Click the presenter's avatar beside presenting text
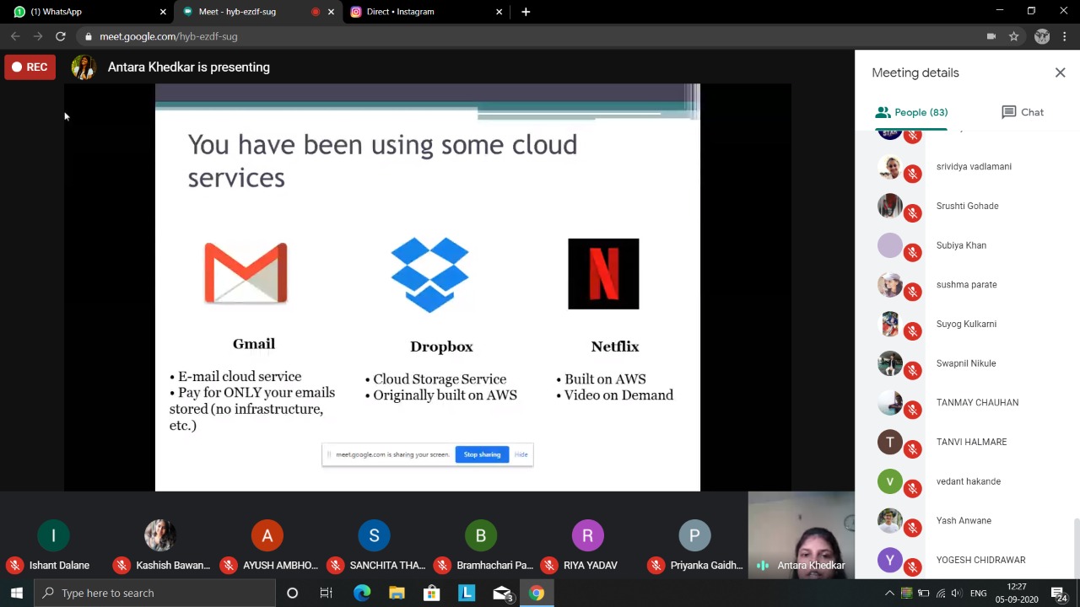The width and height of the screenshot is (1080, 607). 83,67
